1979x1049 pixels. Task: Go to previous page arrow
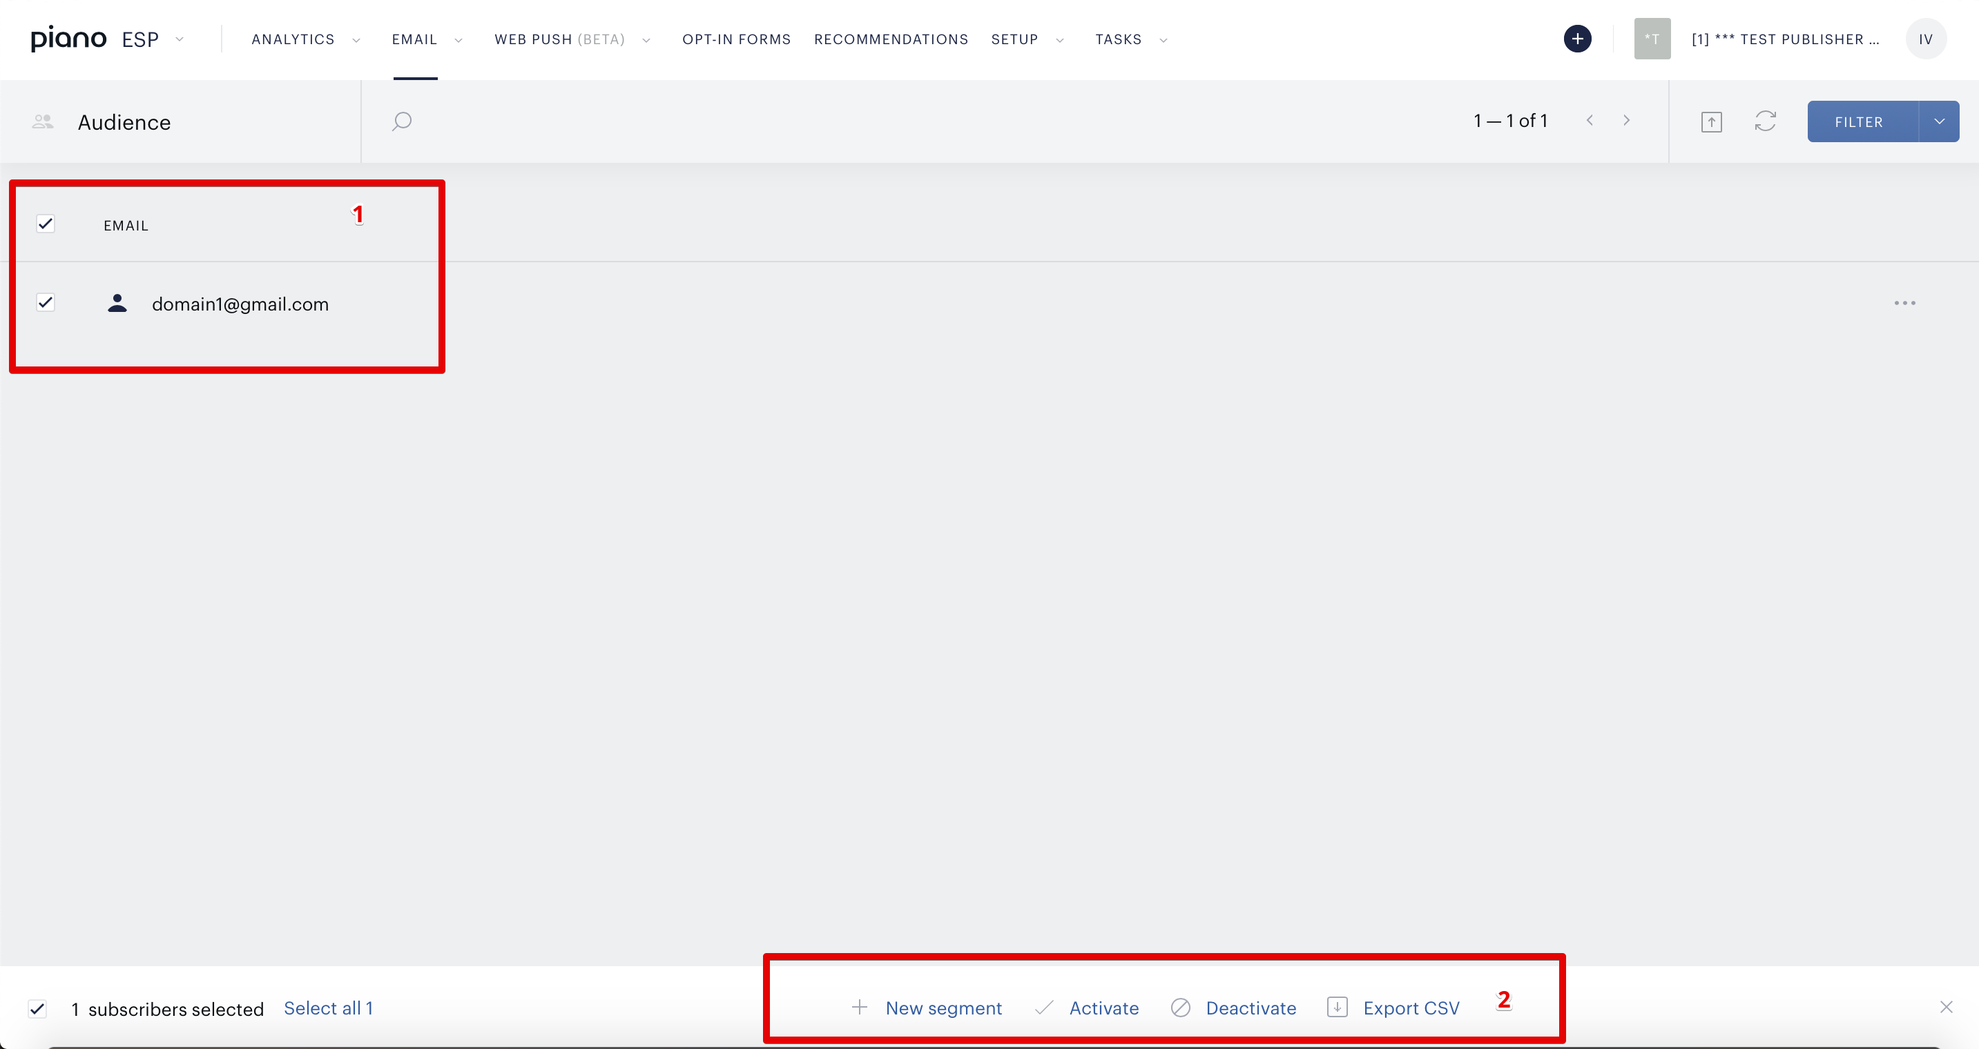[x=1590, y=121]
